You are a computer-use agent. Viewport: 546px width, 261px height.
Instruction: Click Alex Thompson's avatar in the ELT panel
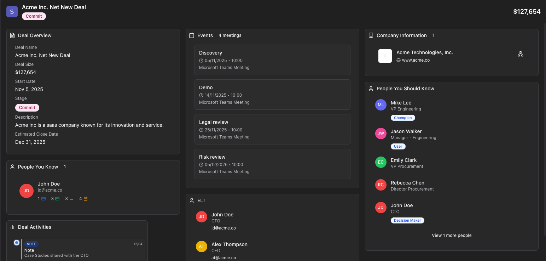coord(201,246)
